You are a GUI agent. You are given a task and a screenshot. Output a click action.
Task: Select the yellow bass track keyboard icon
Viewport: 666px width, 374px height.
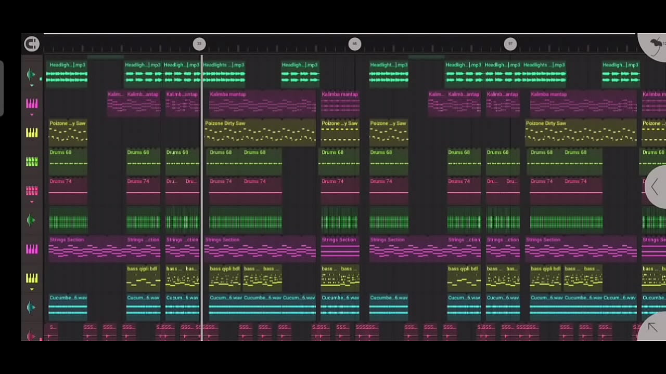pos(32,278)
